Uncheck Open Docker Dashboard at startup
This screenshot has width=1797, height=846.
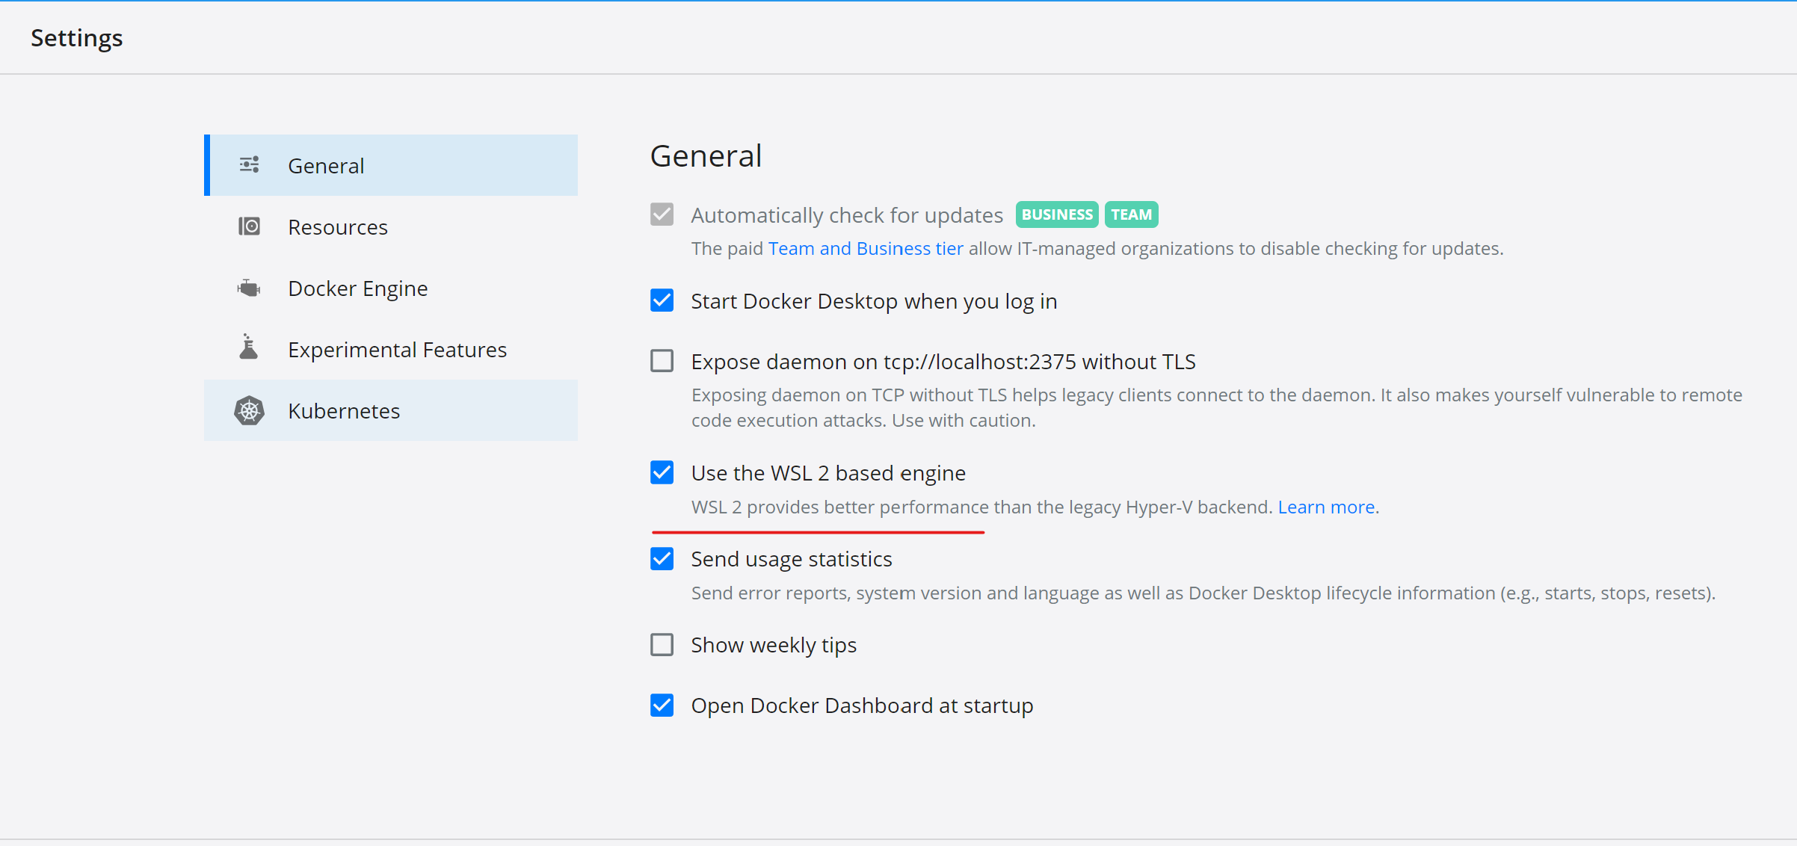662,705
